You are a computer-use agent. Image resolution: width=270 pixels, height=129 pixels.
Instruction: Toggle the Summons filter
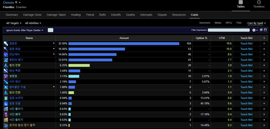point(205,23)
